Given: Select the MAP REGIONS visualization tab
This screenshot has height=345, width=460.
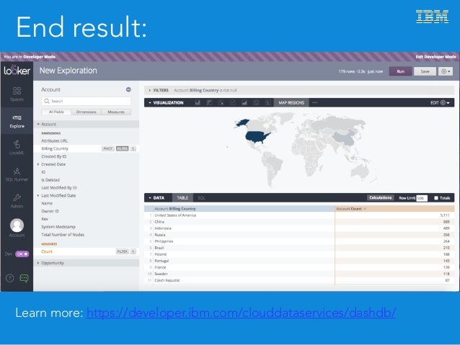Looking at the screenshot, I should (291, 102).
